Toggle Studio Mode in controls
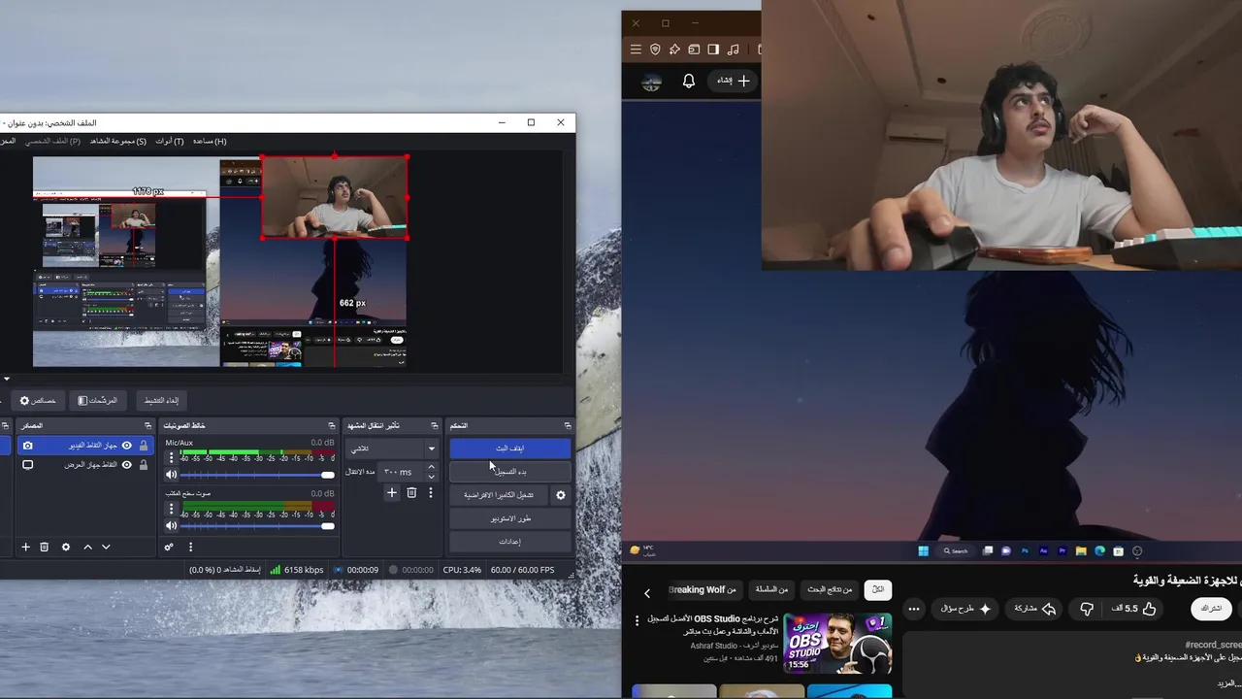The image size is (1242, 699). click(x=510, y=518)
